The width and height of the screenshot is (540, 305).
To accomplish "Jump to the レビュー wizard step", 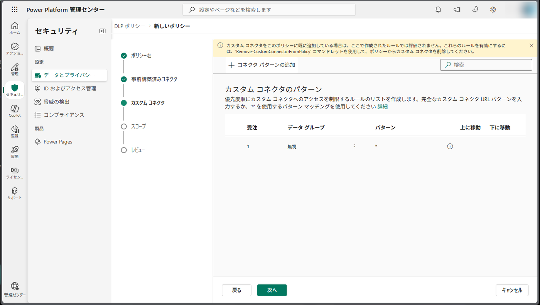I will click(x=133, y=150).
